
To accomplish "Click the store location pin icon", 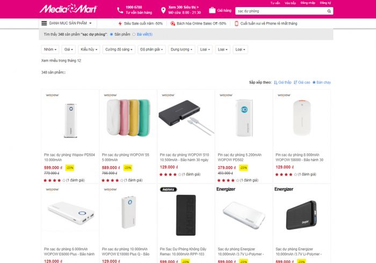I will coord(163,10).
